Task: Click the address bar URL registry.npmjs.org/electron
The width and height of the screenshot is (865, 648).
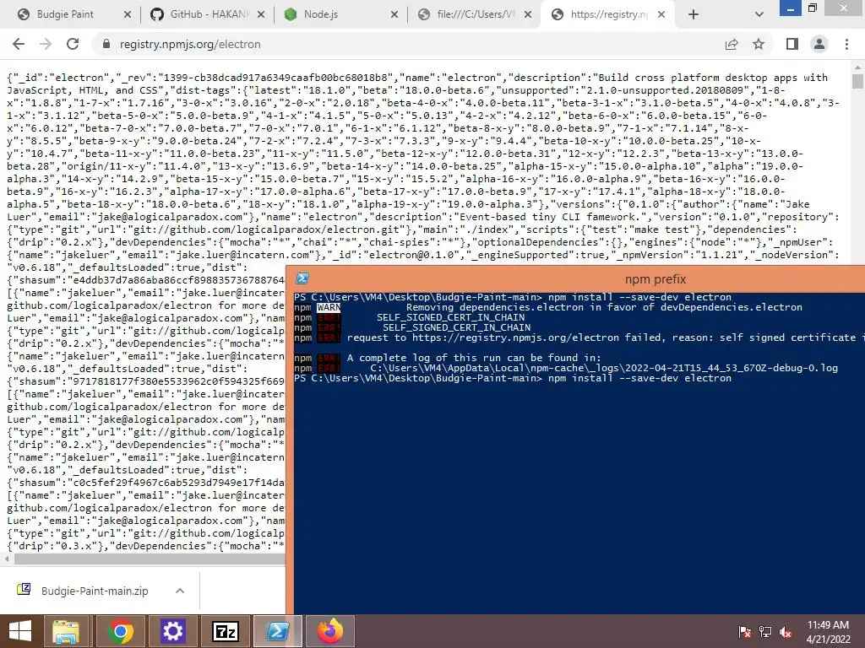Action: pos(190,44)
